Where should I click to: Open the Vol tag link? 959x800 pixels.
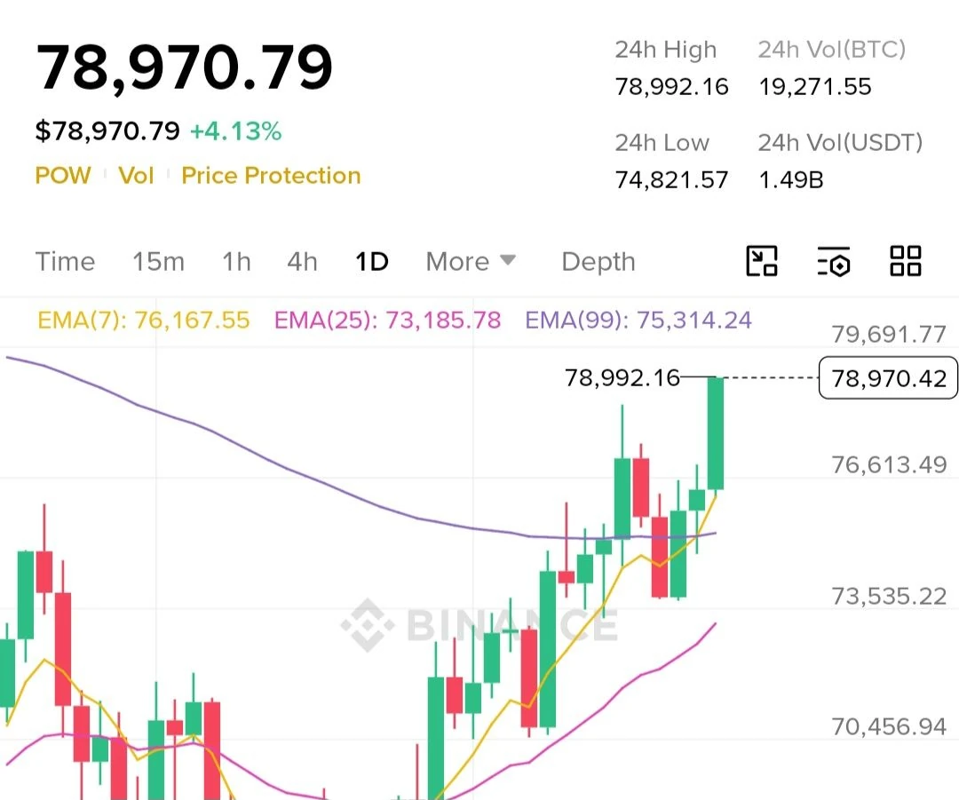click(136, 176)
